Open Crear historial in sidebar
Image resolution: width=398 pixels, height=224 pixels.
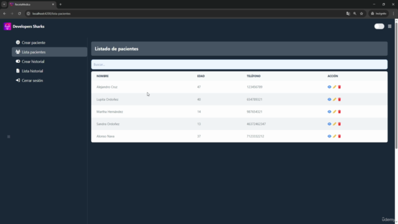point(50,62)
